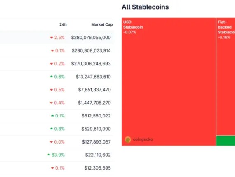This screenshot has height=177, width=235.
Task: Open the row with $280,076,055,000 market cap
Action: pos(57,38)
